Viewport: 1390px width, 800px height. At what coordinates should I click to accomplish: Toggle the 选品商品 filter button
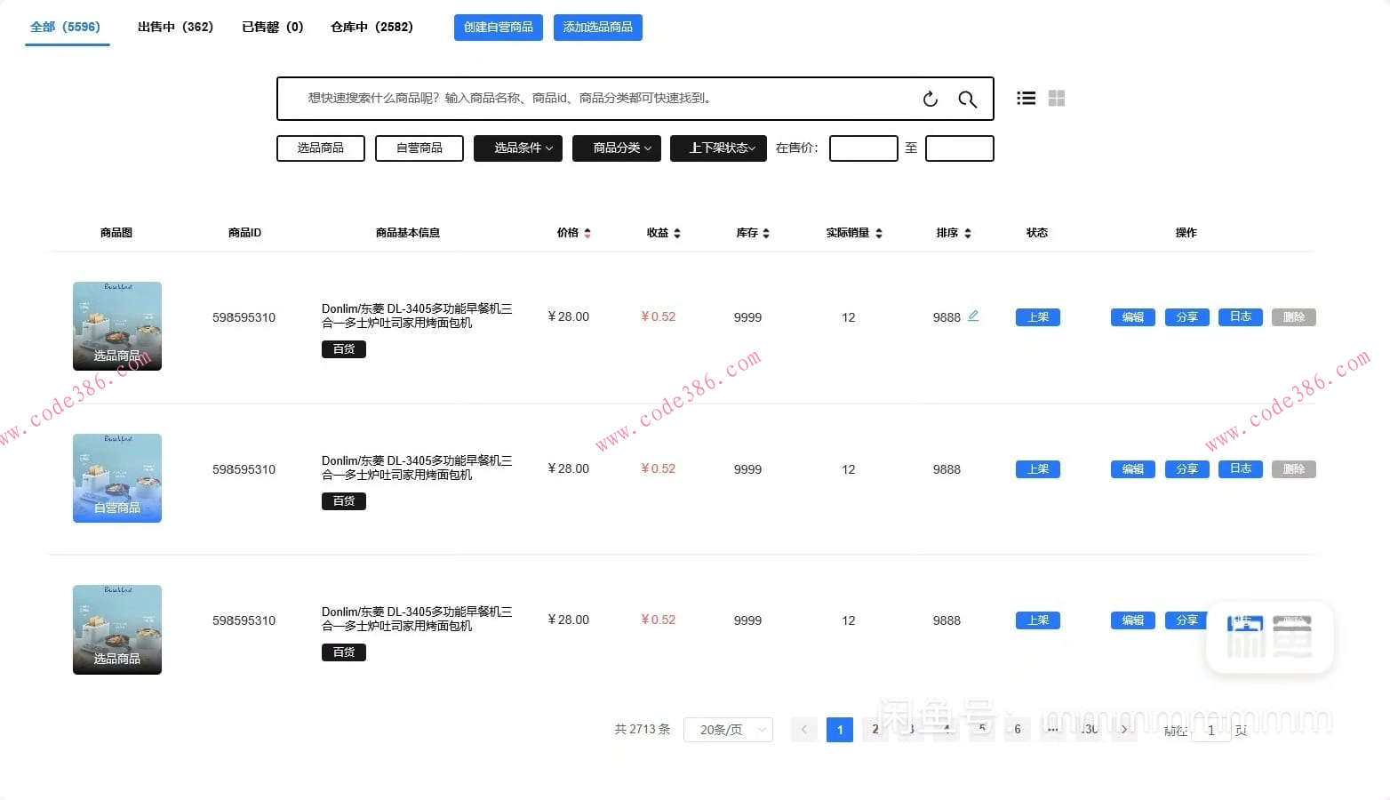(321, 148)
